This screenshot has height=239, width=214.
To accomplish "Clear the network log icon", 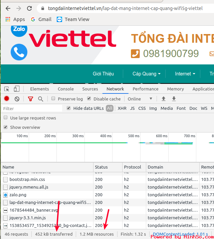I will tap(17, 99).
